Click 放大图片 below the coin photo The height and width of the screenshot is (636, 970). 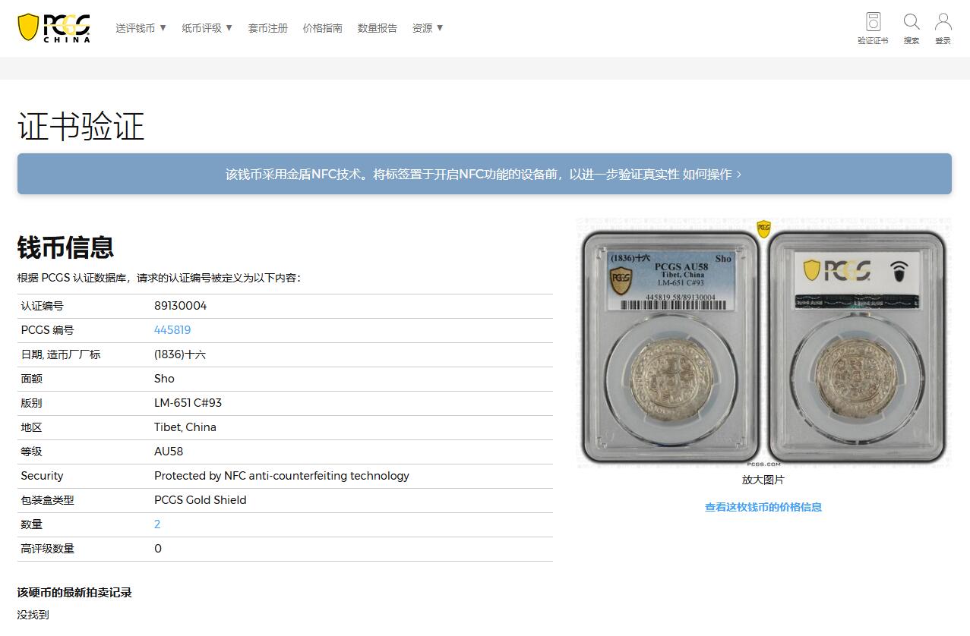[763, 480]
